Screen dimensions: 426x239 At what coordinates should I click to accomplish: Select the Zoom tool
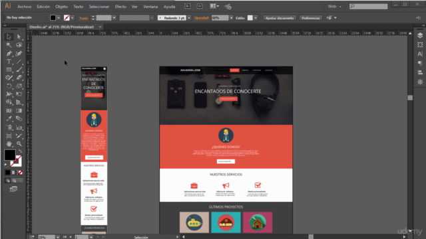point(19,143)
